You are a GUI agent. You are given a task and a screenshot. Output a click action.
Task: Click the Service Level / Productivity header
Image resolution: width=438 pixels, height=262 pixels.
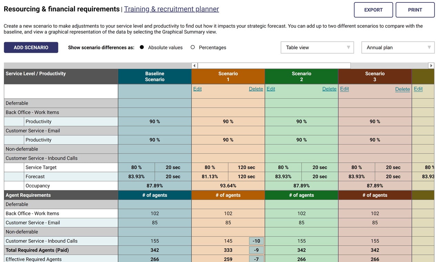coord(61,77)
